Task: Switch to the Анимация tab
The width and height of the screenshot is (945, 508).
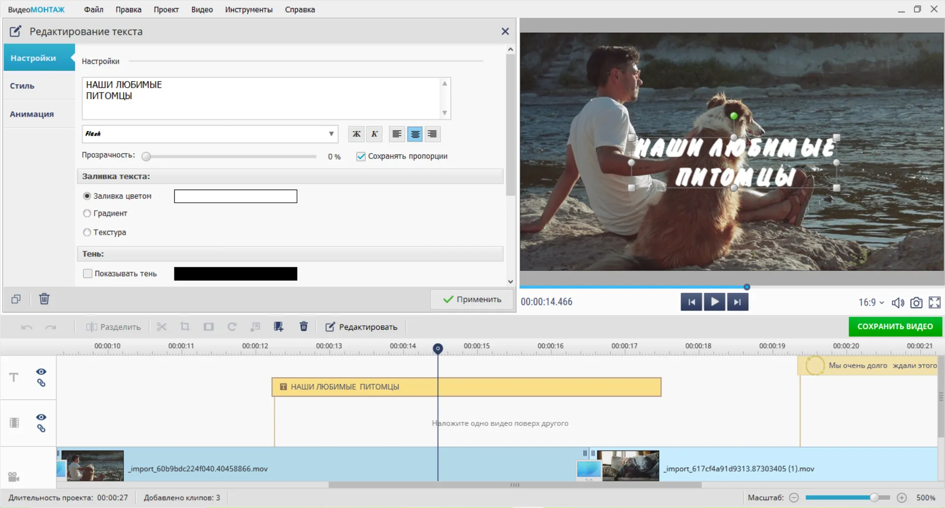Action: 39,114
